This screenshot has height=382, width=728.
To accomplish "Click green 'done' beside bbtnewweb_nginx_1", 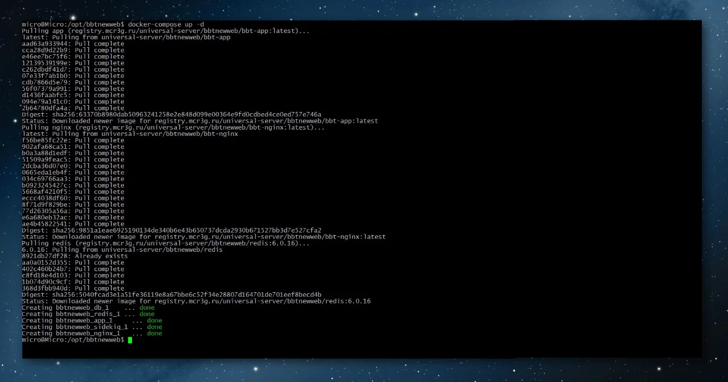I will (x=154, y=333).
